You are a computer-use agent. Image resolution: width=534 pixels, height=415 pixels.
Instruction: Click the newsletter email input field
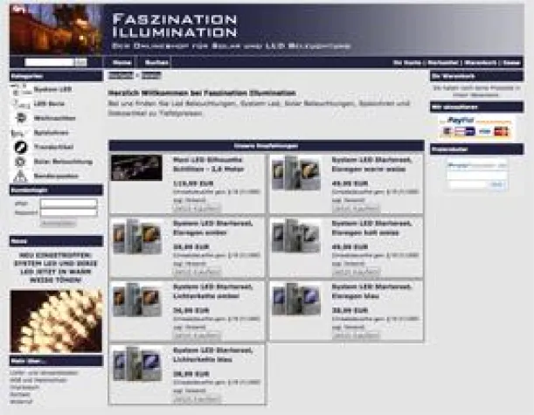coord(468,184)
